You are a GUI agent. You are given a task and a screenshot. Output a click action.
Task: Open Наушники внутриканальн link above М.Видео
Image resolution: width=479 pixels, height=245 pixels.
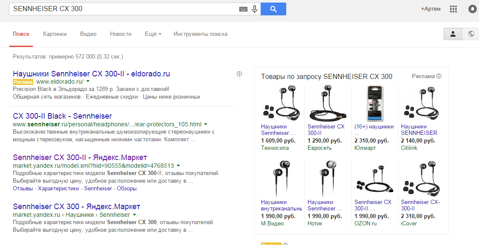coord(282,205)
